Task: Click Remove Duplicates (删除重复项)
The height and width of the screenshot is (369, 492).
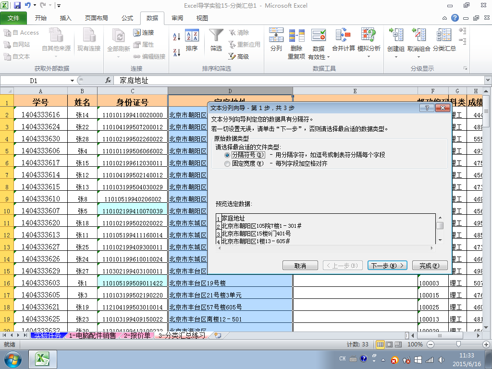Action: [x=296, y=43]
